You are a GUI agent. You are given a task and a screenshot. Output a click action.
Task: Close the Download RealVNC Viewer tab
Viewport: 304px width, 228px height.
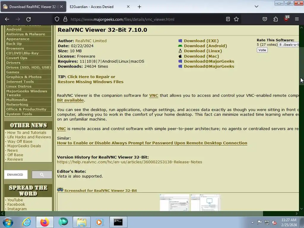[61, 7]
